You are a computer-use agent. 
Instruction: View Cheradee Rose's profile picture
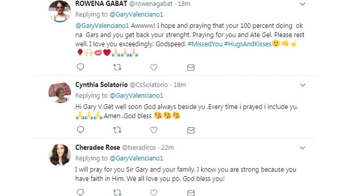[60, 155]
